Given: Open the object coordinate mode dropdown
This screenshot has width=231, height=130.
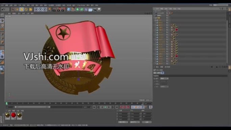Looking at the screenshot, I should pyautogui.click(x=123, y=122).
